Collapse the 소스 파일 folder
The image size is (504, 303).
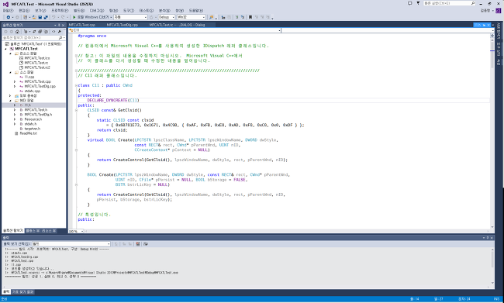pyautogui.click(x=10, y=73)
